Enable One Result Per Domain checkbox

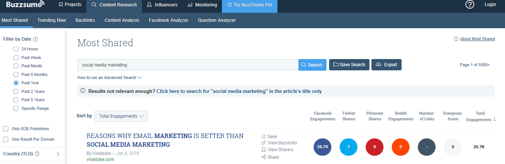tap(6, 139)
